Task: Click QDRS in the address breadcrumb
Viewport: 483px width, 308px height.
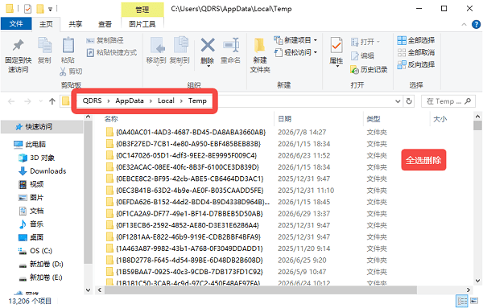Action: pos(92,101)
